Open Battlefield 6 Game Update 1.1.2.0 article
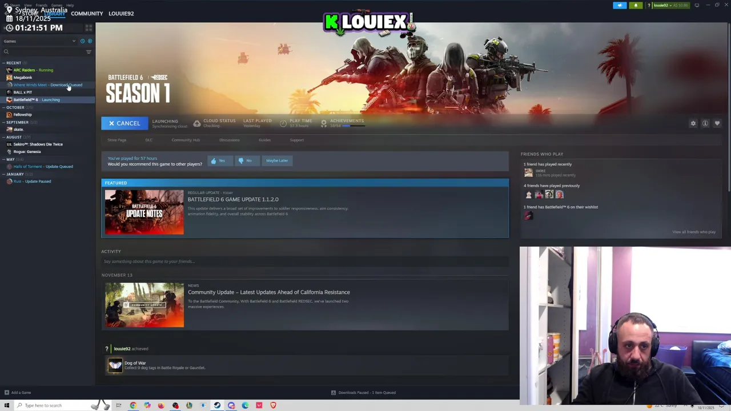This screenshot has height=411, width=731. click(x=233, y=199)
